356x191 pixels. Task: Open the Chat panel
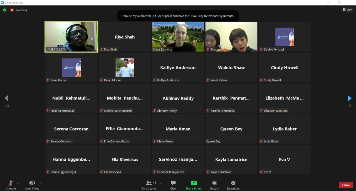(x=173, y=185)
